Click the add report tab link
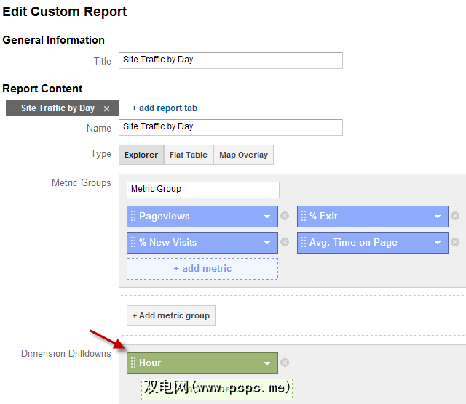 (x=165, y=108)
